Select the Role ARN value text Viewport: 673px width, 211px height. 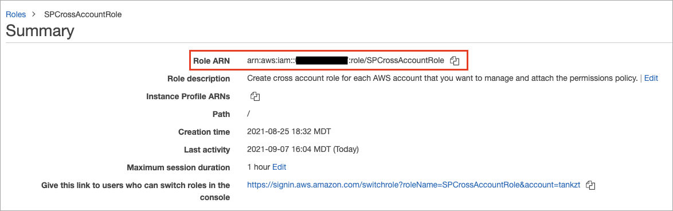(x=346, y=61)
